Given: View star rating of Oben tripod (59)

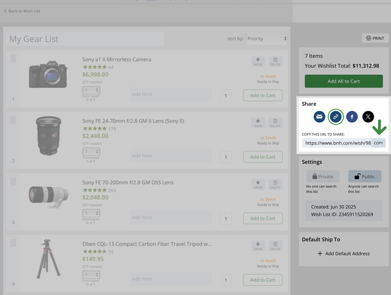Looking at the screenshot, I should [x=94, y=252].
